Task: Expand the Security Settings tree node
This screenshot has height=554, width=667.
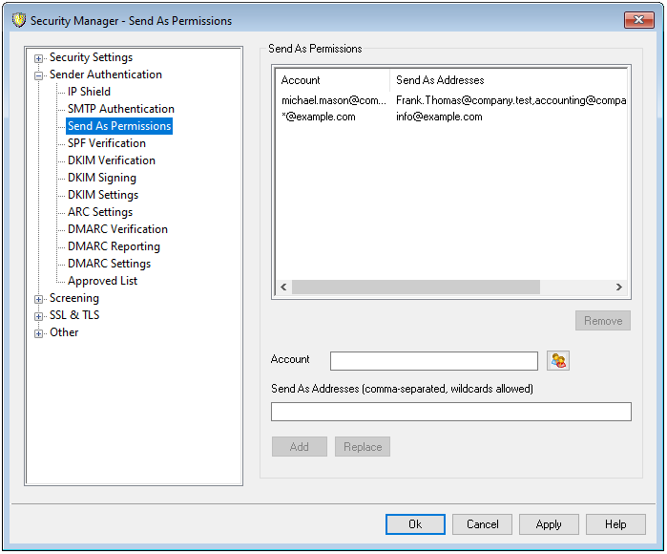Action: click(39, 58)
